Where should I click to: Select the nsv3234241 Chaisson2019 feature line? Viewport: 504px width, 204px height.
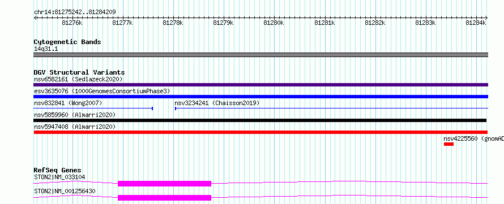[x=331, y=108]
